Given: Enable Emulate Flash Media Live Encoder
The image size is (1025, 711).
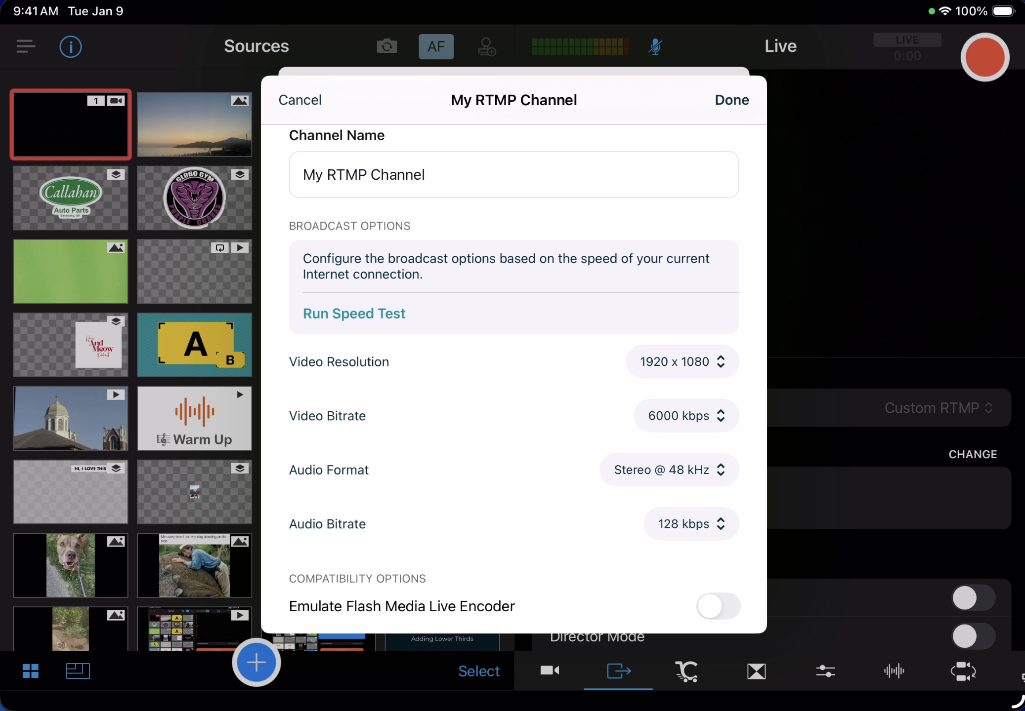Looking at the screenshot, I should [718, 606].
